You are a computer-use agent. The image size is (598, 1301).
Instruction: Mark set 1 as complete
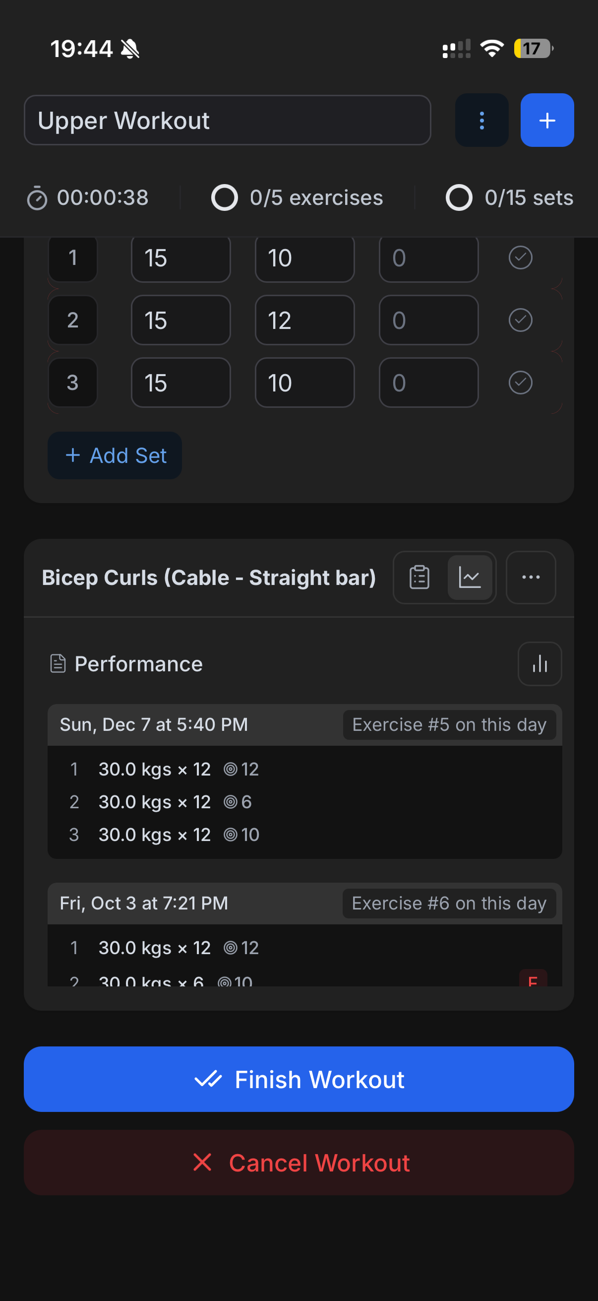tap(520, 258)
